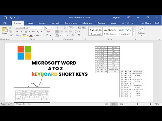162x121 pixels.
Task: Open the Comments speech bubble icon
Action: (157, 23)
